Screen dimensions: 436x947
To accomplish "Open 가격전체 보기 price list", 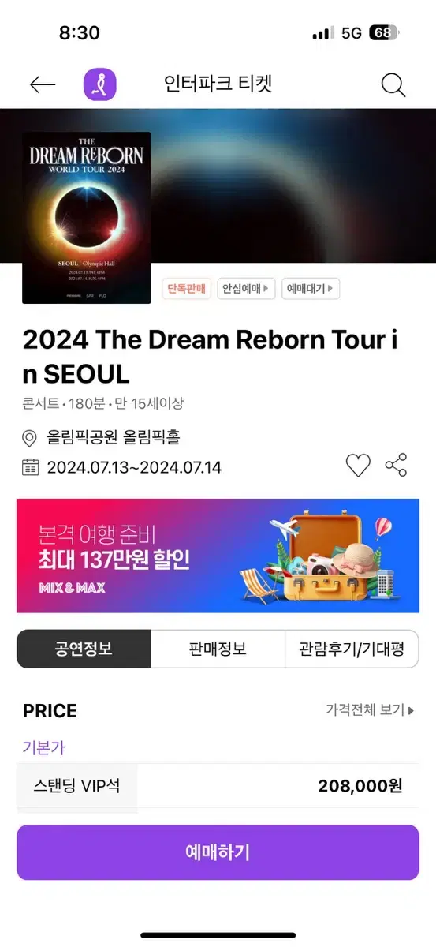I will click(x=370, y=709).
